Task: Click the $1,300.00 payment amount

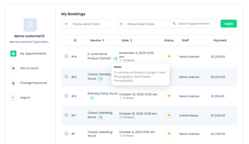Action: 218,96
